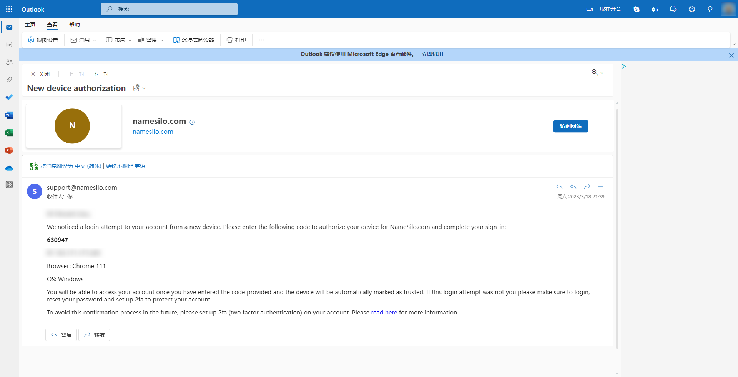Open the Calendar icon in left sidebar
Screen dimensions: 738x377
pos(9,44)
